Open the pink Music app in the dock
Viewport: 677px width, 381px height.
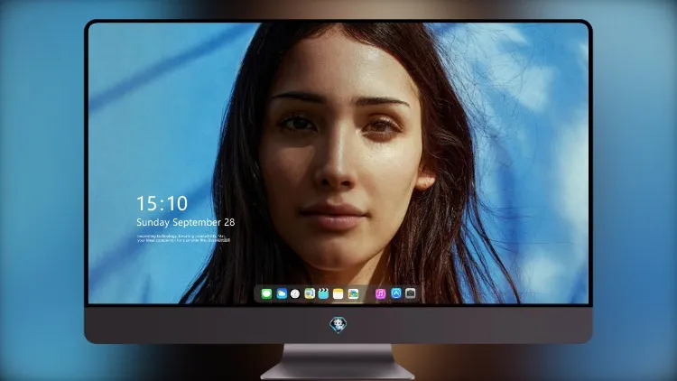[380, 293]
